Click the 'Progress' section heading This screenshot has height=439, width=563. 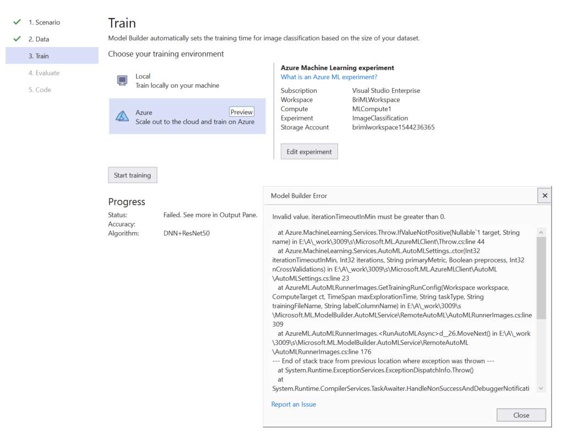coord(127,202)
